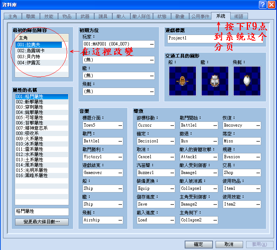Browse Buzzer1 sound effect ellipsis

[172, 173]
